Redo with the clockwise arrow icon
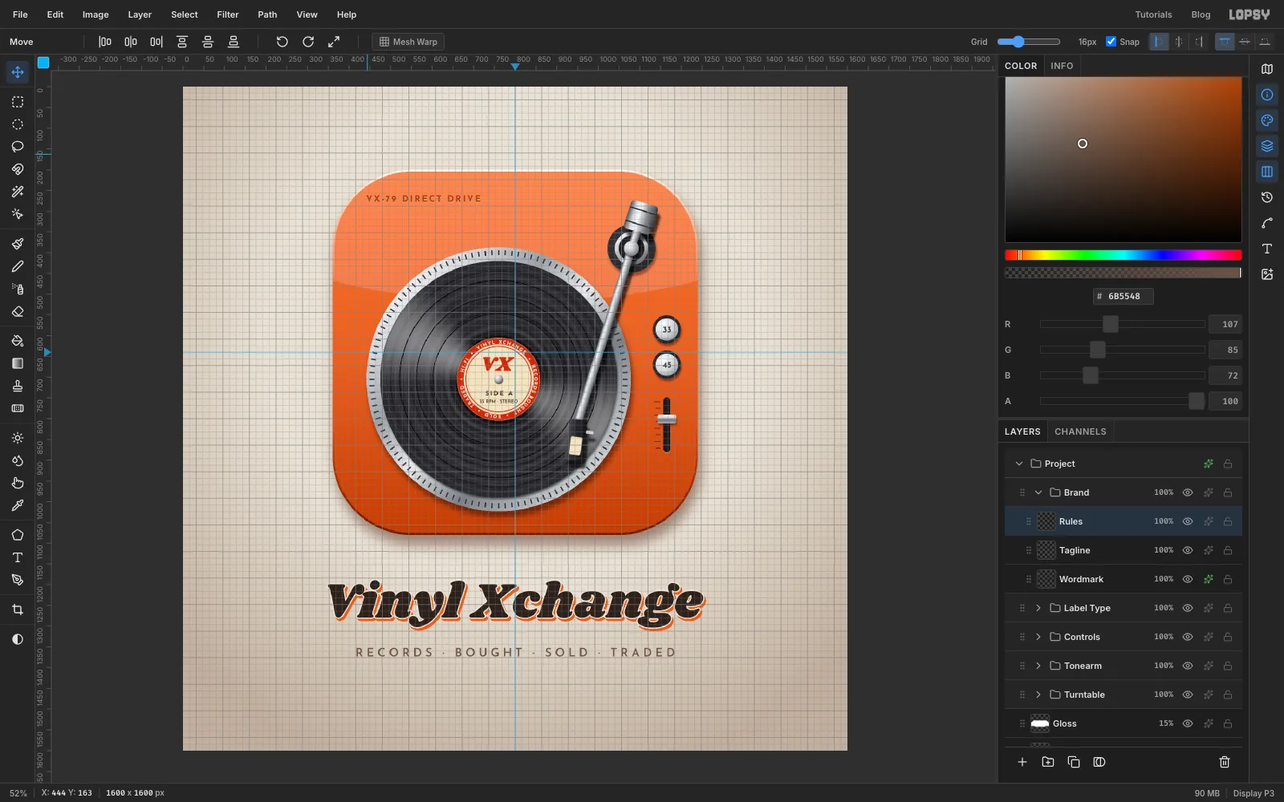The height and width of the screenshot is (802, 1284). (x=308, y=42)
